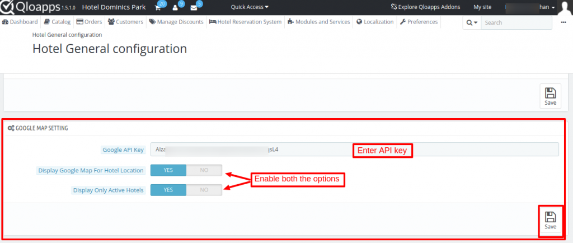Set Display Only Active Hotels to NO
Screen dimensions: 573x243
point(204,190)
